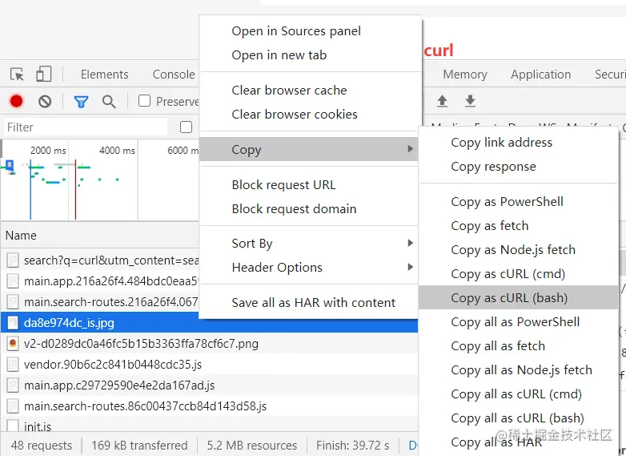This screenshot has width=626, height=456.
Task: Clear the network log icon
Action: pyautogui.click(x=45, y=102)
